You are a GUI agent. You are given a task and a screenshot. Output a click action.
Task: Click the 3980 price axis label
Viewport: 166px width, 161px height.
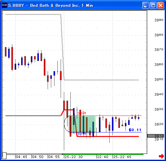point(159,35)
